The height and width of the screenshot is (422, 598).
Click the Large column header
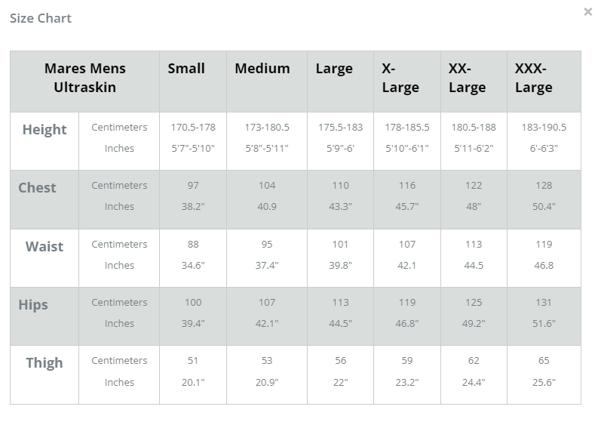(x=334, y=69)
